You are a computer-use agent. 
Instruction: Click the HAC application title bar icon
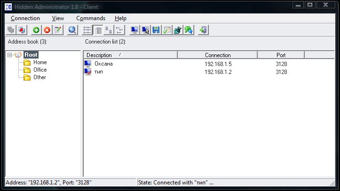[x=8, y=7]
